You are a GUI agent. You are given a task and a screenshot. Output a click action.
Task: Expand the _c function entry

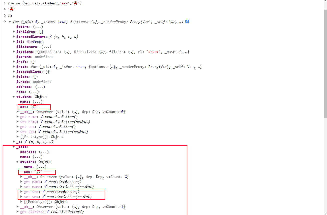point(14,142)
